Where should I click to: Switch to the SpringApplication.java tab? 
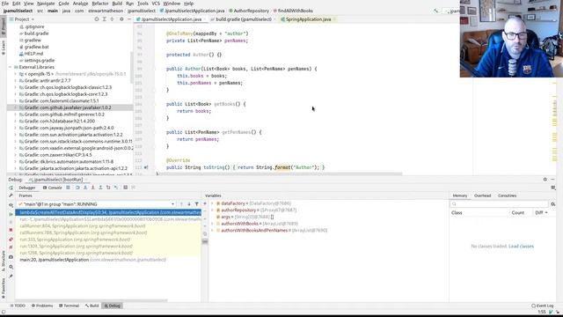[x=308, y=19]
